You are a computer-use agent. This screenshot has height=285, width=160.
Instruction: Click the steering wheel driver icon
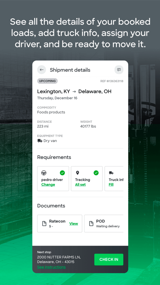tap(44, 173)
